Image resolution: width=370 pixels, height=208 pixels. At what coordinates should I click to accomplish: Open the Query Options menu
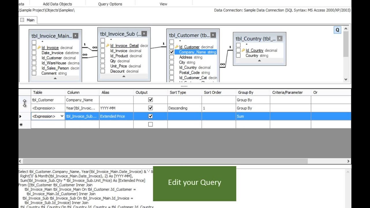tap(110, 4)
